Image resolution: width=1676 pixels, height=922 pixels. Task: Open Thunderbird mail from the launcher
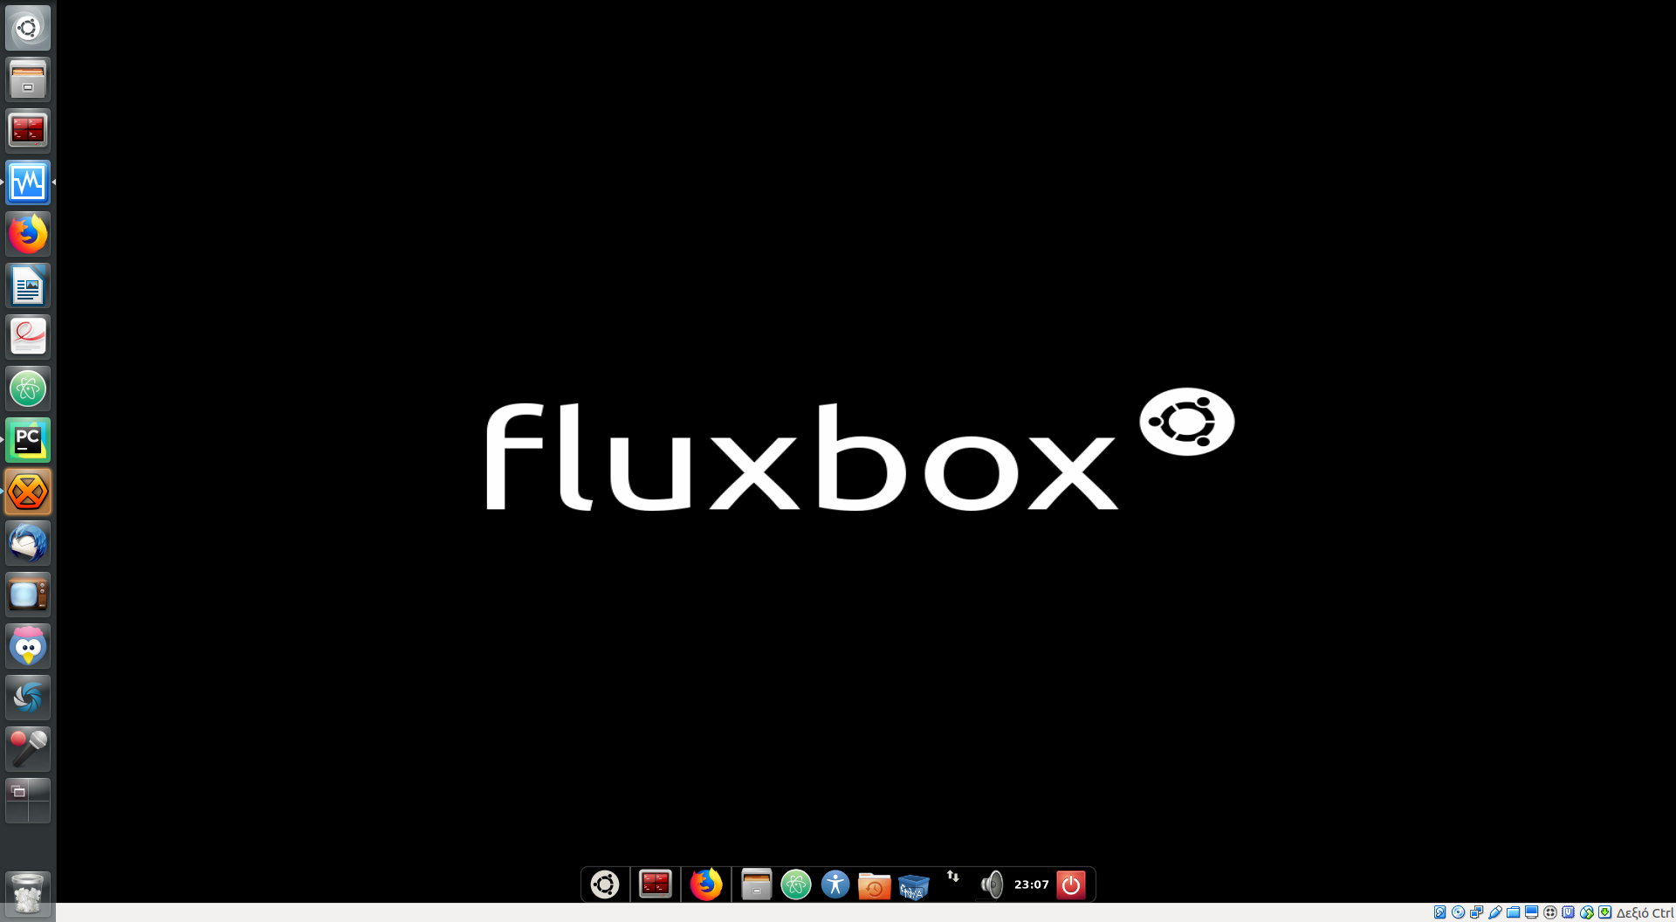tap(28, 543)
